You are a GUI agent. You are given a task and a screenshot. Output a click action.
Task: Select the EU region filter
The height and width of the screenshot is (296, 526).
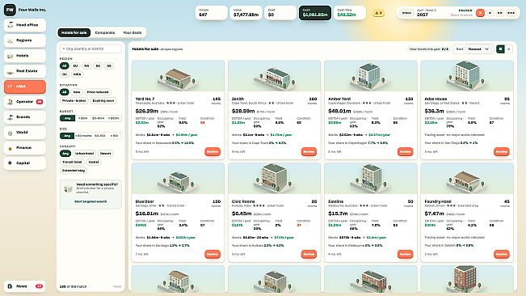(75, 66)
